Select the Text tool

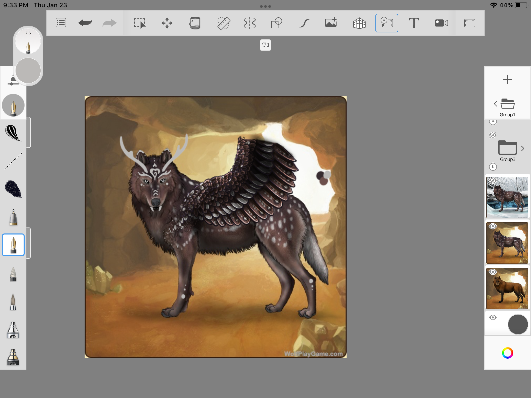click(414, 23)
